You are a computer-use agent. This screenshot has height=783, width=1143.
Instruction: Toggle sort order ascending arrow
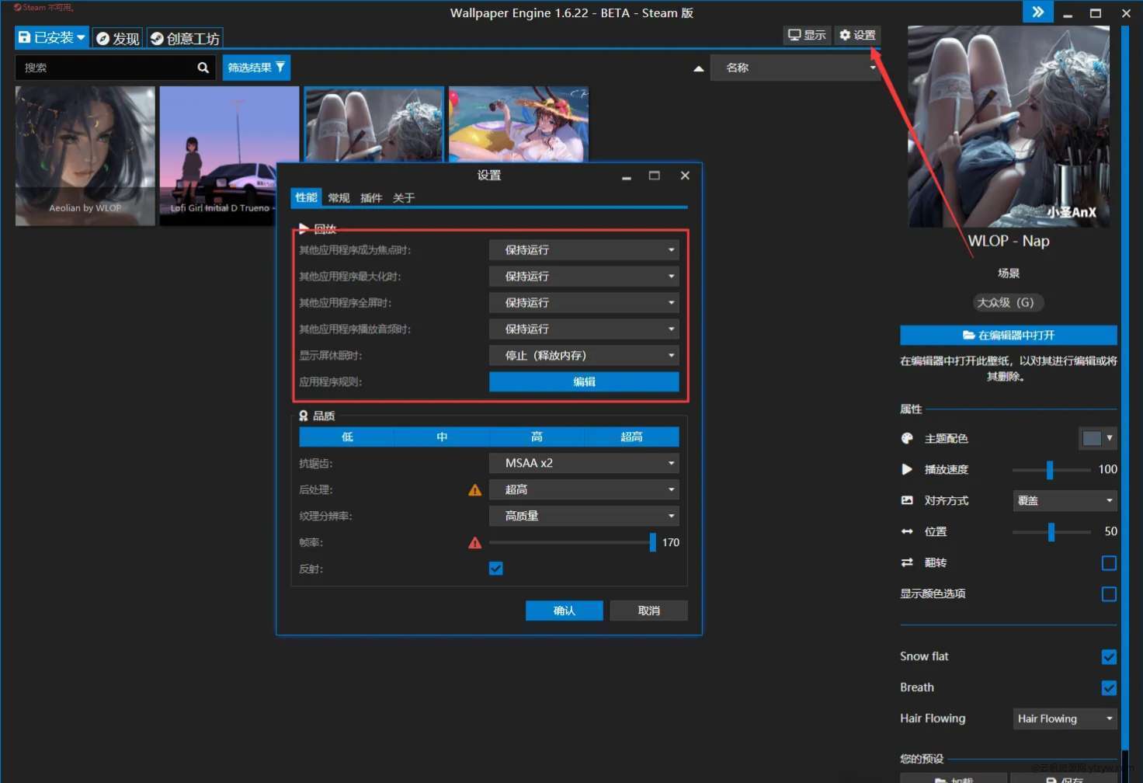699,68
